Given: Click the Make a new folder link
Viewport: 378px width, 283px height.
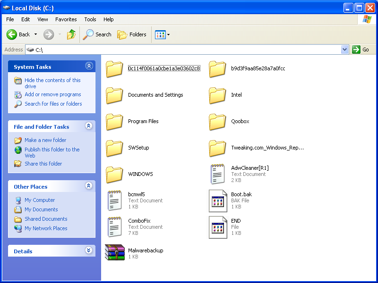Looking at the screenshot, I should tap(45, 140).
